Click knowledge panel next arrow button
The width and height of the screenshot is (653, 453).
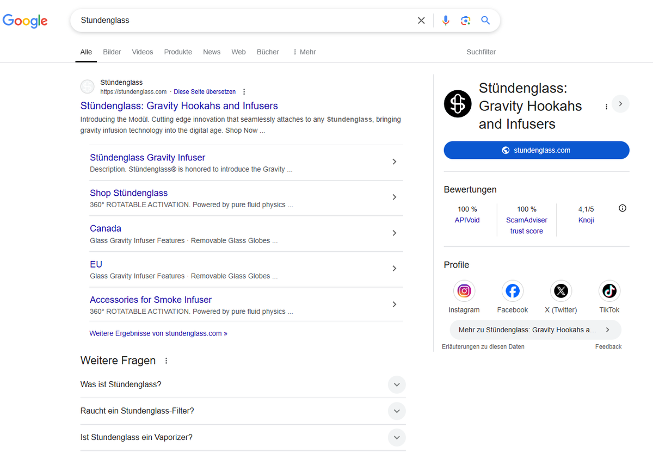click(x=620, y=104)
